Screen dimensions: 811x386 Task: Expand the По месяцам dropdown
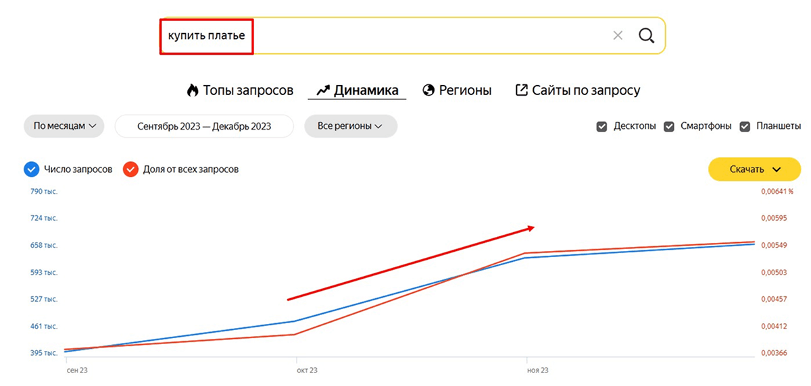click(x=64, y=126)
